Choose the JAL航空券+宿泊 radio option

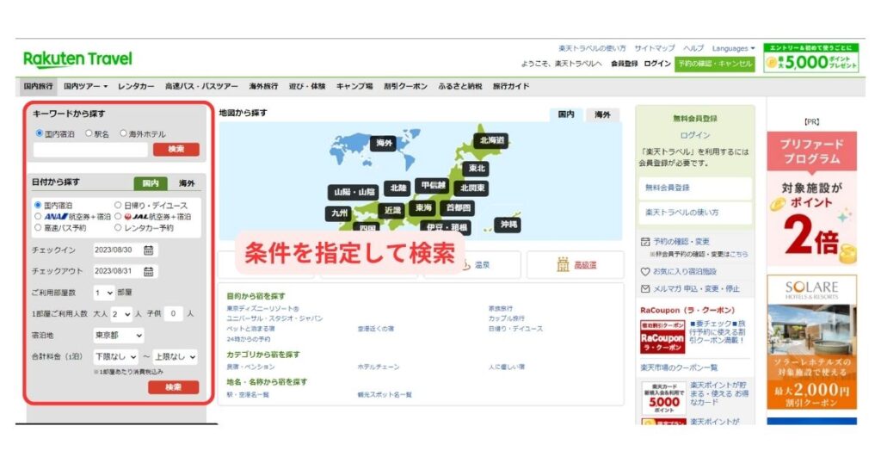tap(118, 217)
